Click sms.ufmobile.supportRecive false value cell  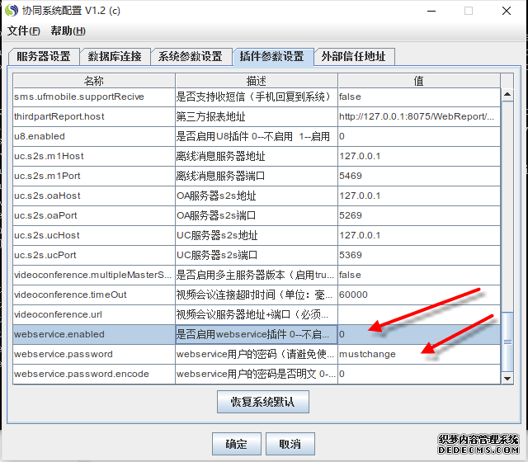(419, 97)
